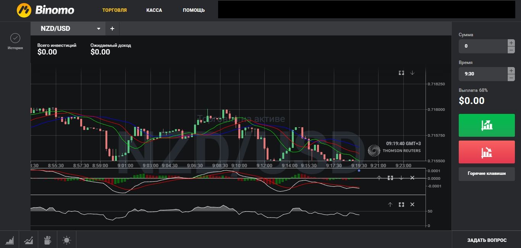The width and height of the screenshot is (521, 248).
Task: Maximize the RSI indicator panel
Action: point(401,205)
